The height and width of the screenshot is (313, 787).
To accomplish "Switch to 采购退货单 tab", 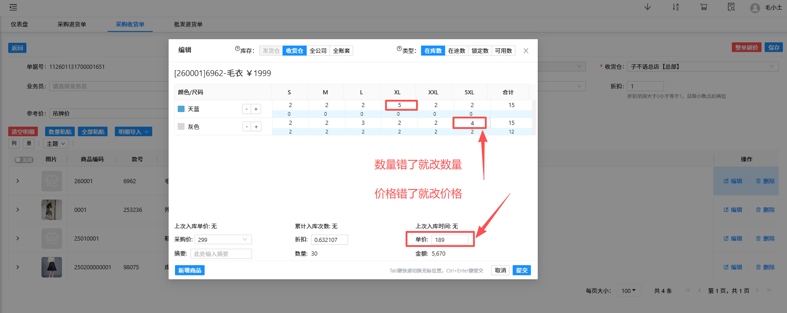I will click(72, 24).
